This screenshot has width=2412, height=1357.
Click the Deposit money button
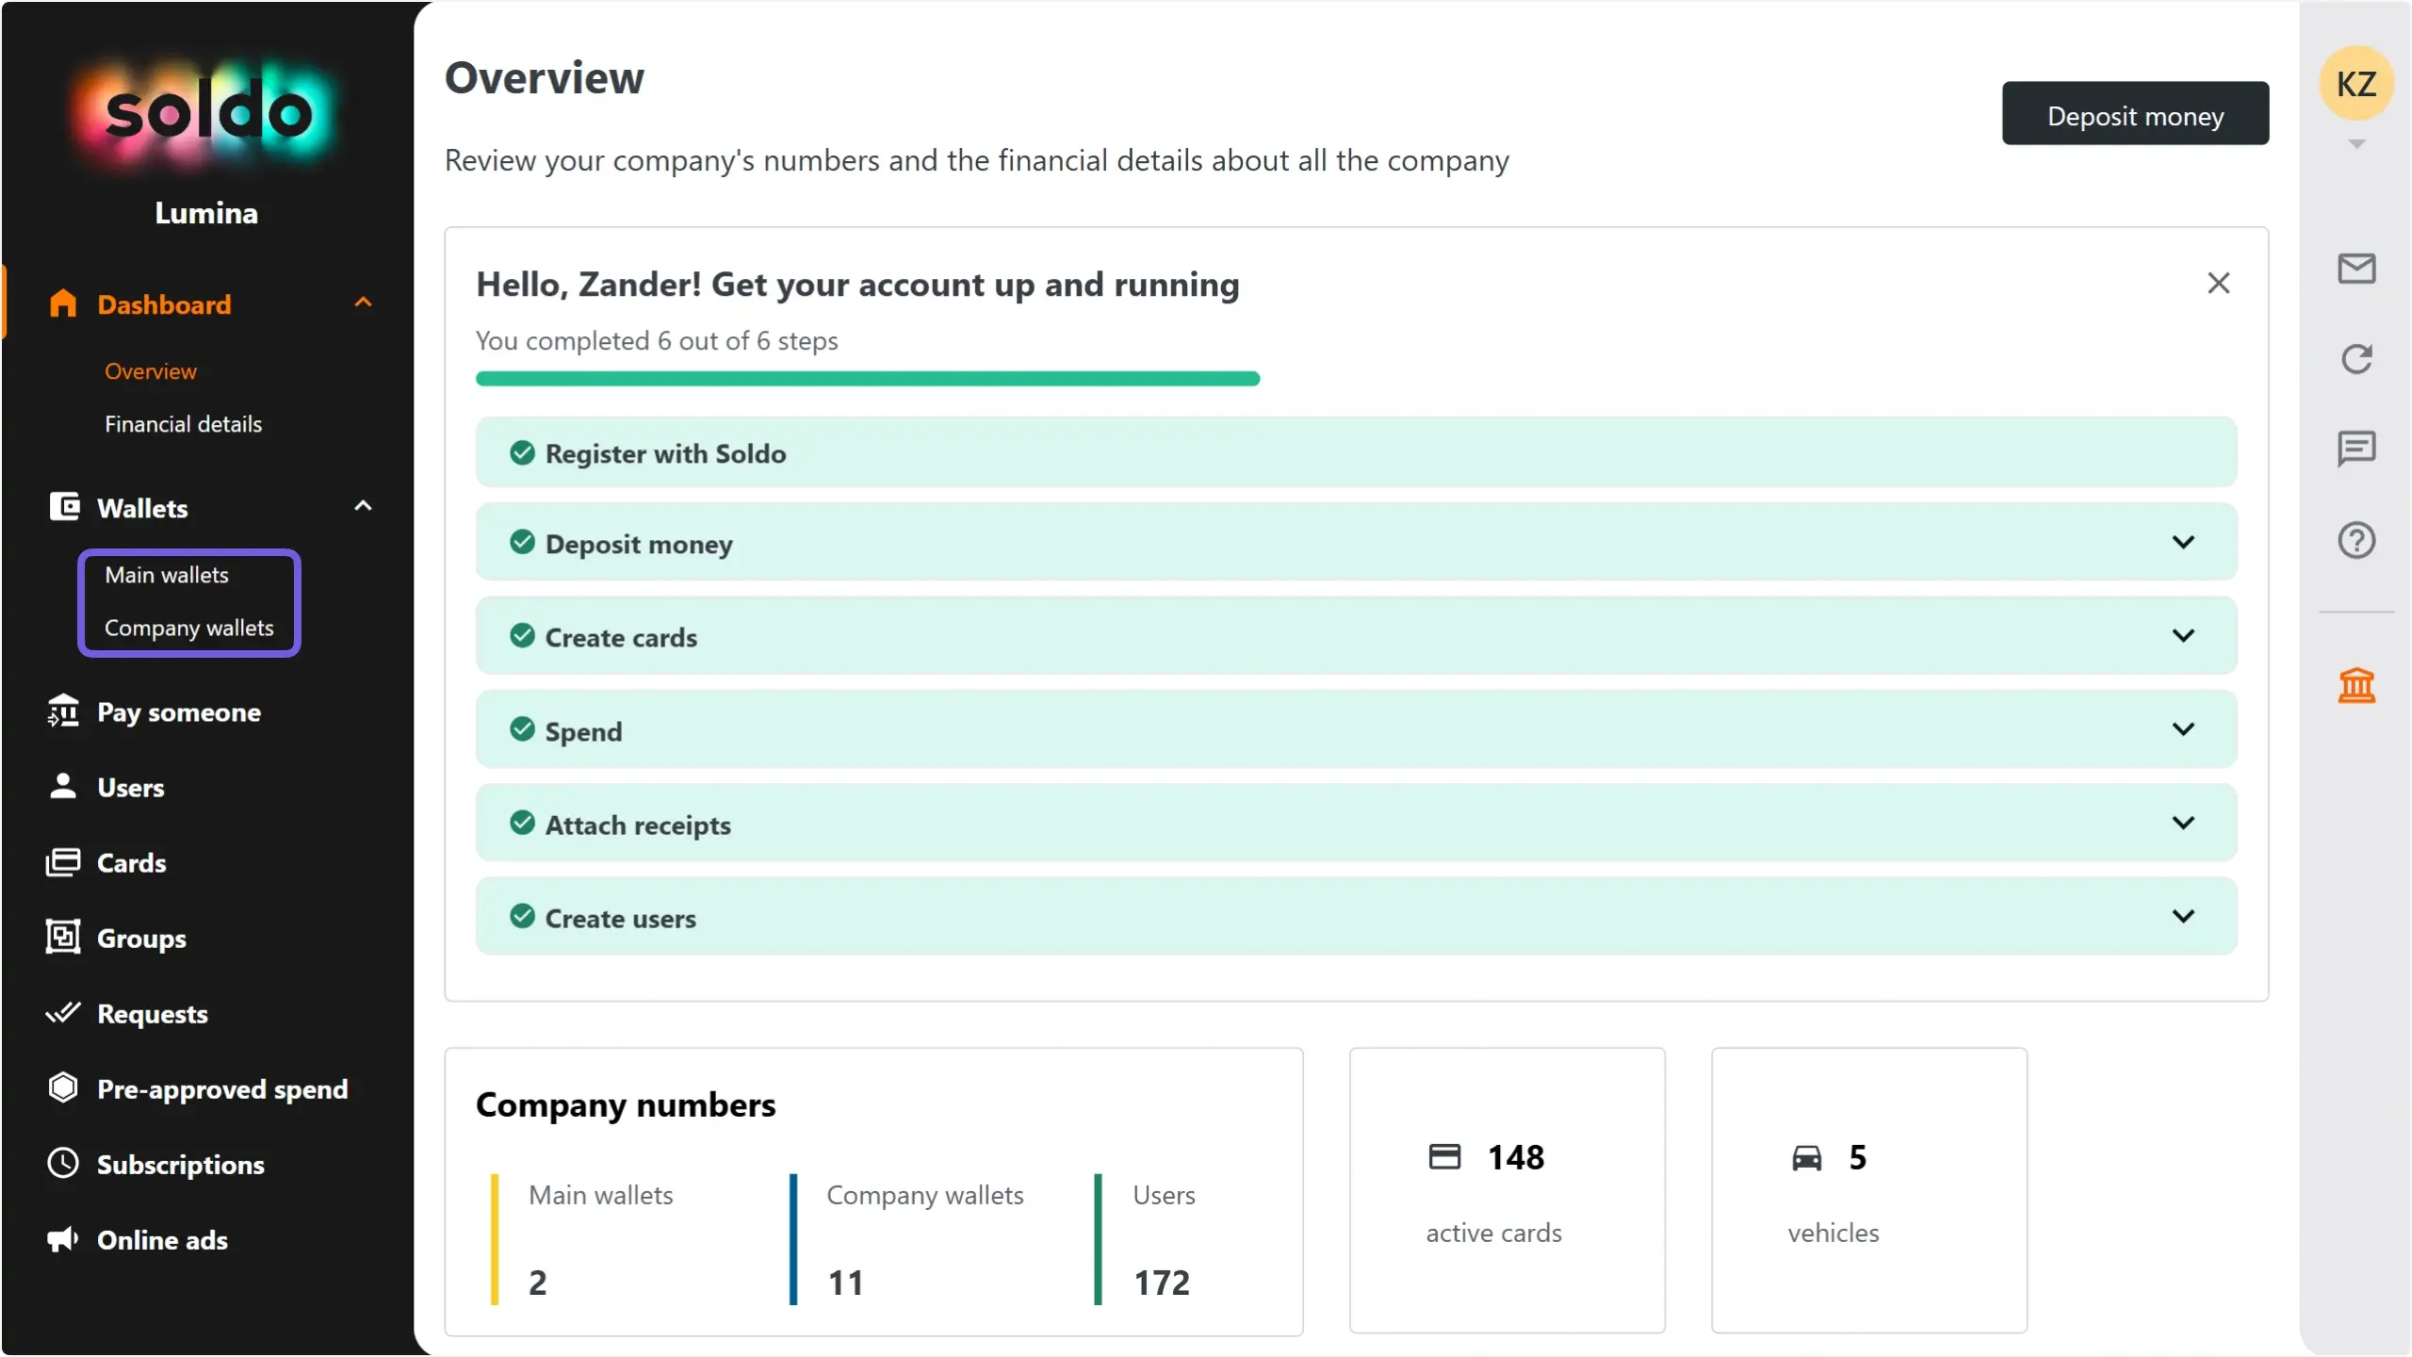[x=2135, y=114]
